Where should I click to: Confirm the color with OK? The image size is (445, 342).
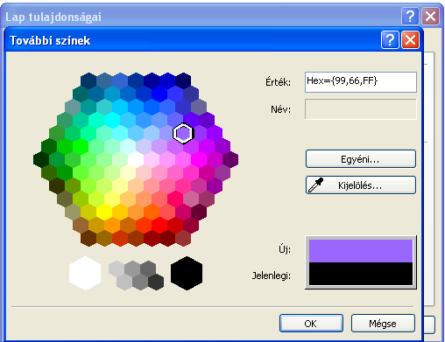311,324
